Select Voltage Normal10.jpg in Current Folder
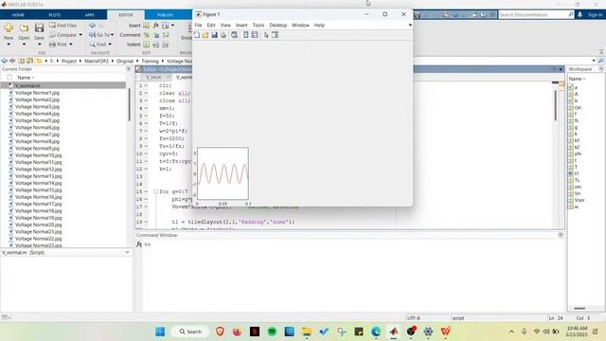The height and width of the screenshot is (341, 606). tap(38, 155)
